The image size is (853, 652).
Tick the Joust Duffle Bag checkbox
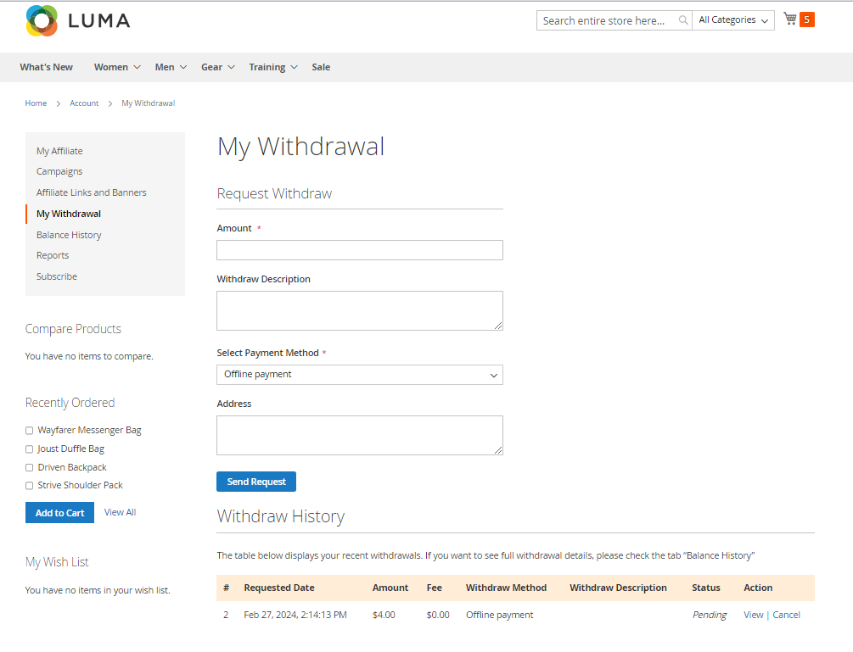(x=30, y=449)
